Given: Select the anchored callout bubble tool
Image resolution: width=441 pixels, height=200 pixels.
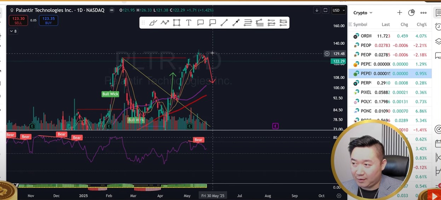Looking at the screenshot, I should tap(213, 23).
